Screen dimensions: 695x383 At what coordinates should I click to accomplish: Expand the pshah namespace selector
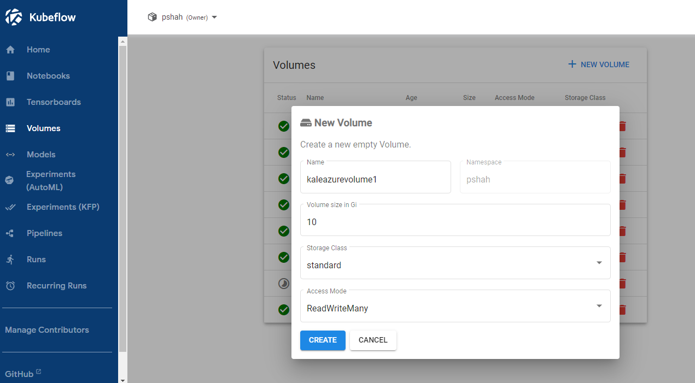[214, 17]
